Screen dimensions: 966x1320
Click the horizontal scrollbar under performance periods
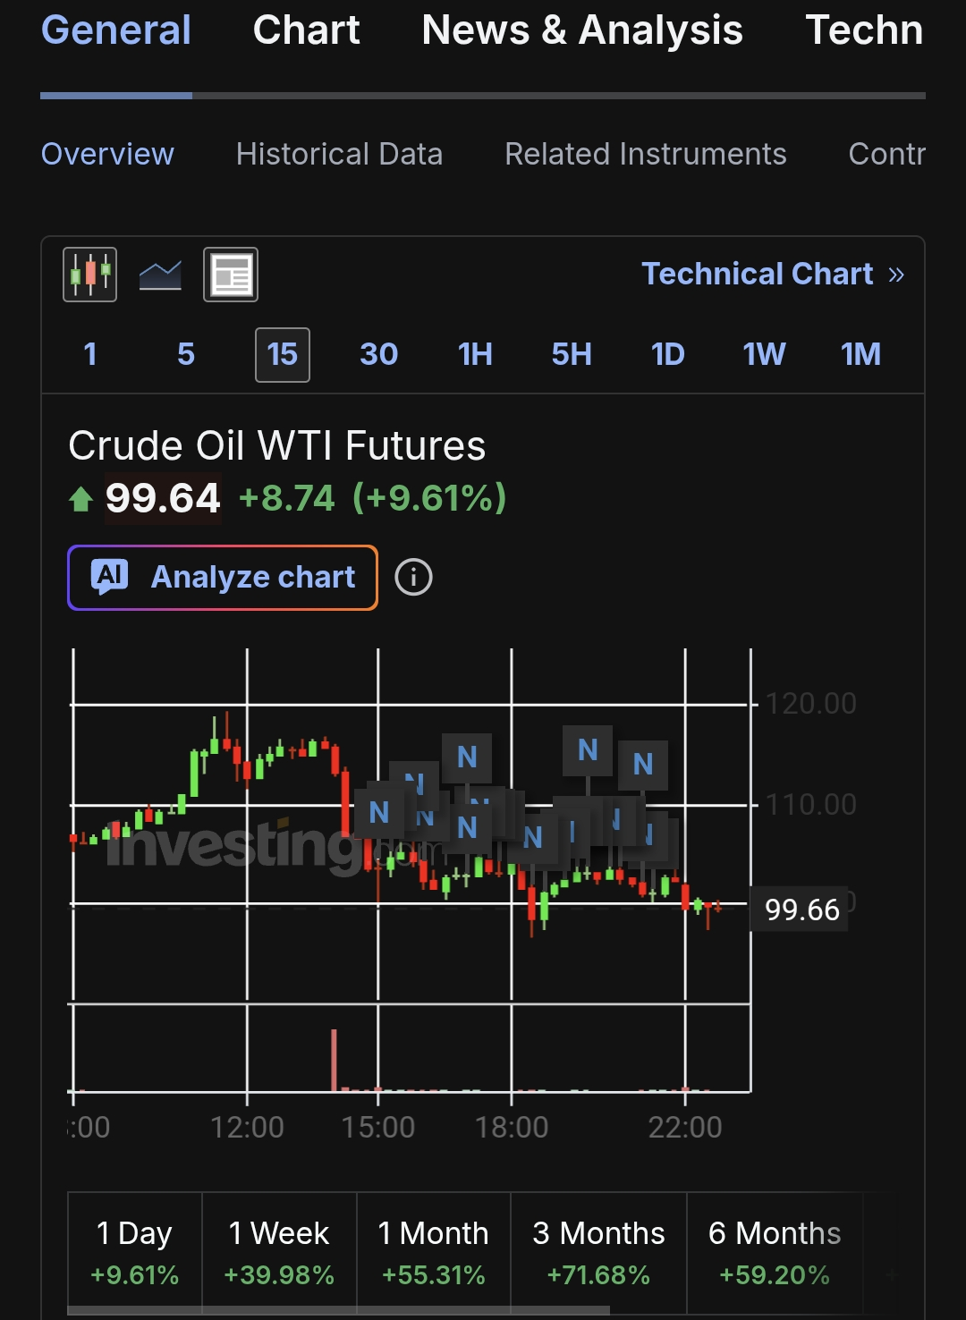[338, 1310]
